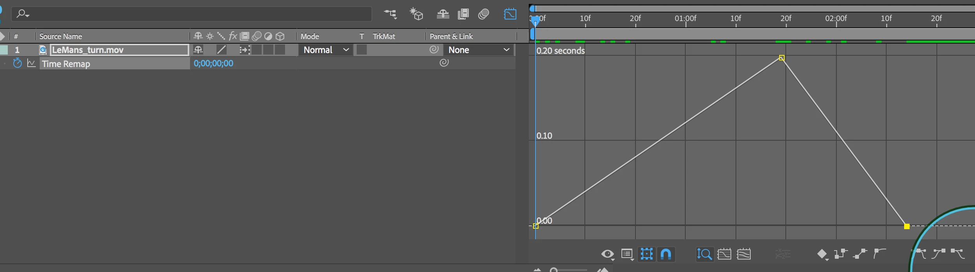
Task: Convert selected keyframes to Linear
Action: (860, 254)
